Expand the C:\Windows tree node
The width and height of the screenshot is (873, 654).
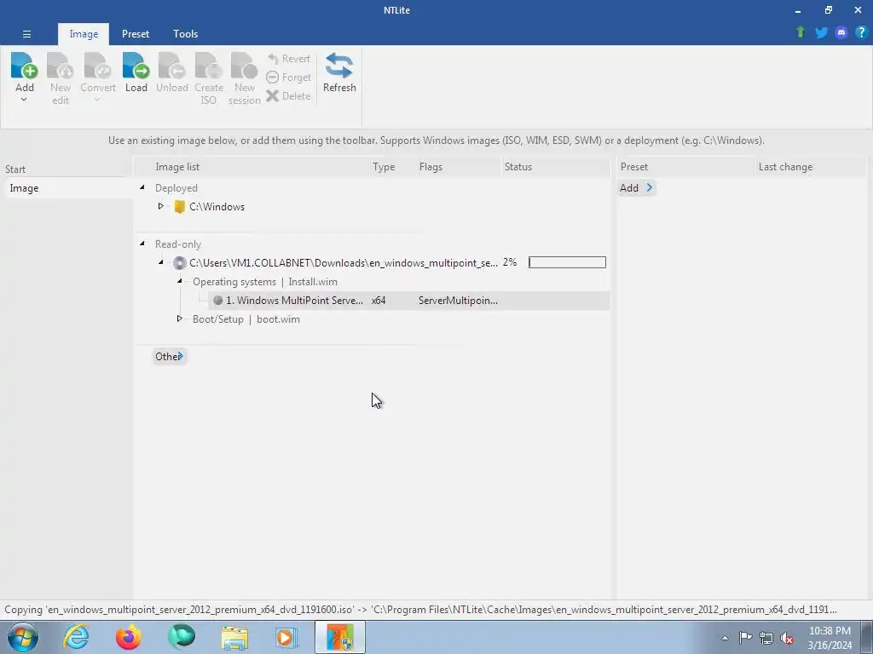161,206
